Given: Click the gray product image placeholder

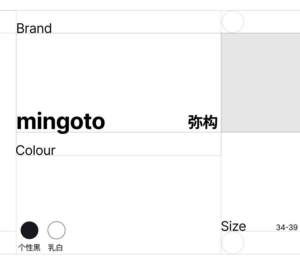Looking at the screenshot, I should click(x=260, y=82).
